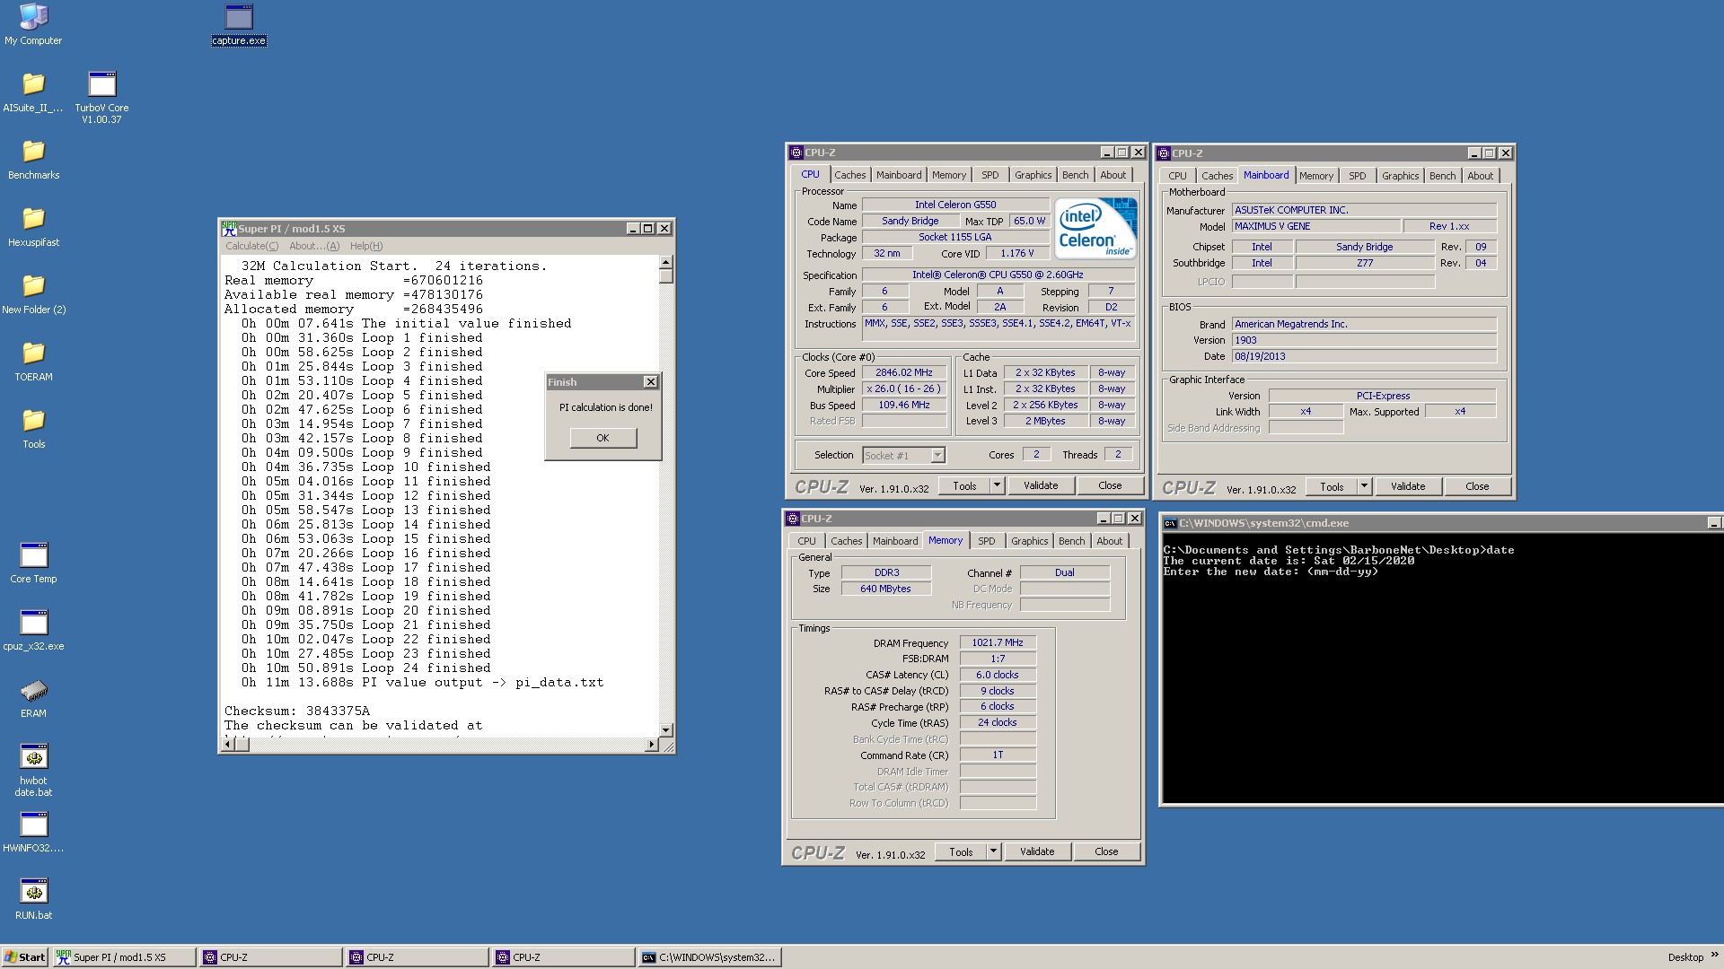Close the Finish dialog
This screenshot has width=1724, height=969.
[651, 382]
